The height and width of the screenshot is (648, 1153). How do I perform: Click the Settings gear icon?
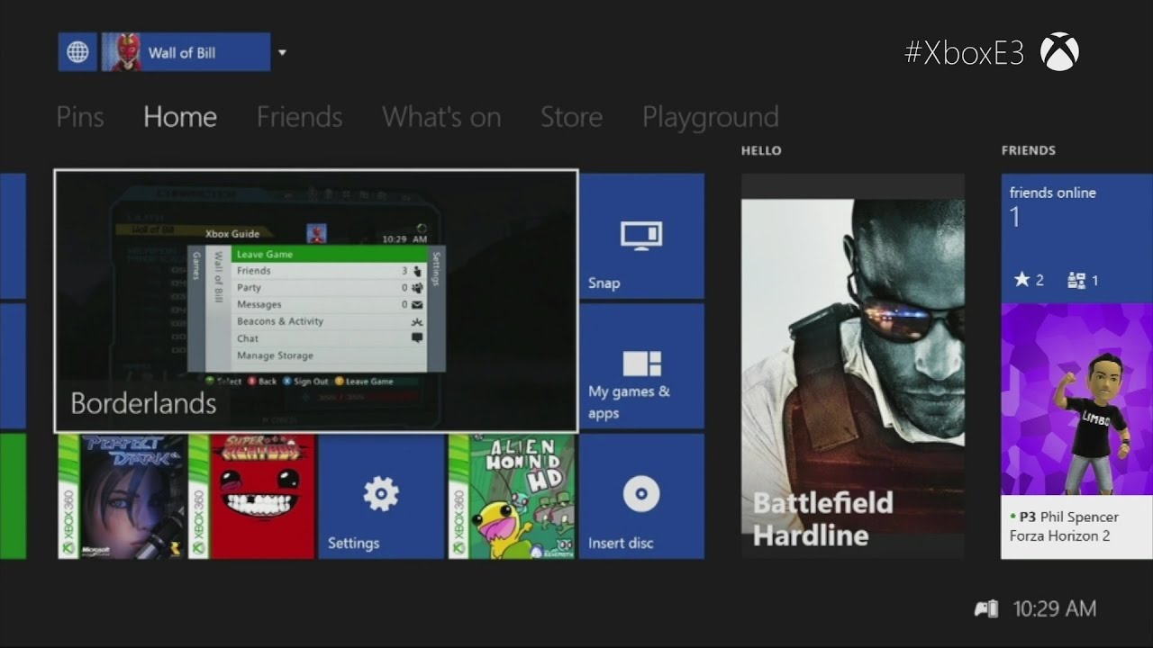pyautogui.click(x=380, y=494)
